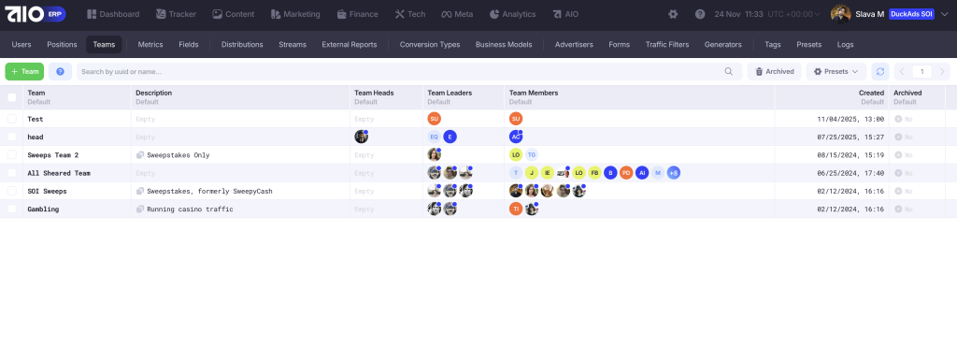
Task: Switch to the Positions tab
Action: click(62, 45)
